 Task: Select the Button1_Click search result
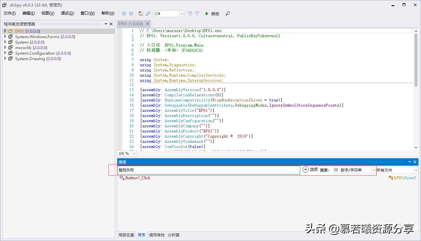point(137,177)
